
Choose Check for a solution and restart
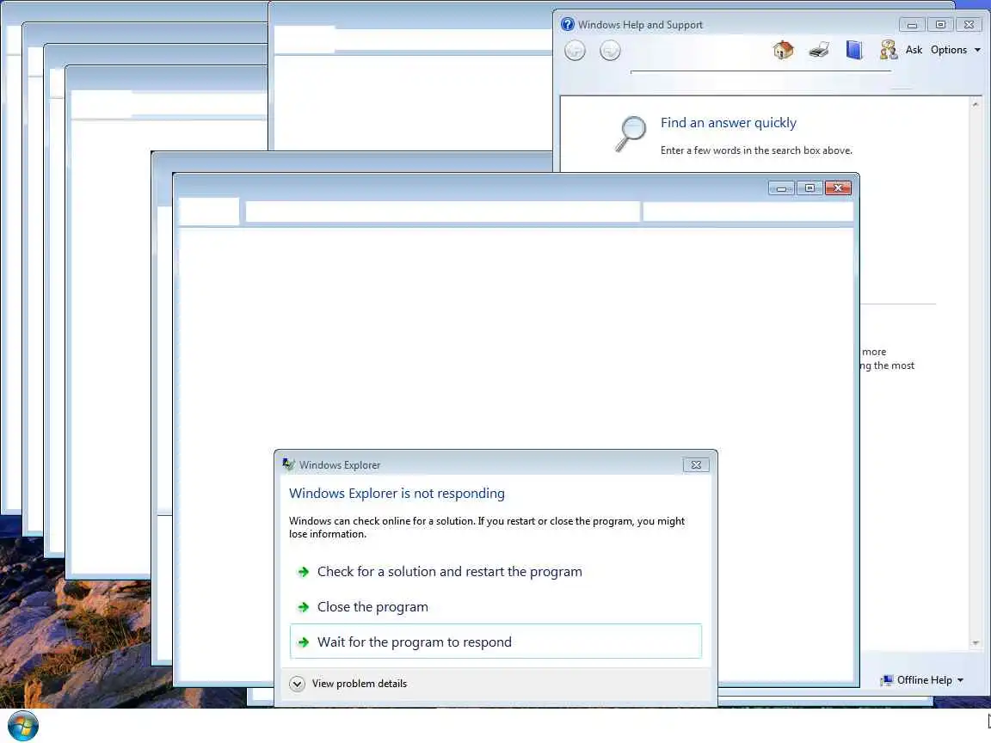pyautogui.click(x=495, y=572)
